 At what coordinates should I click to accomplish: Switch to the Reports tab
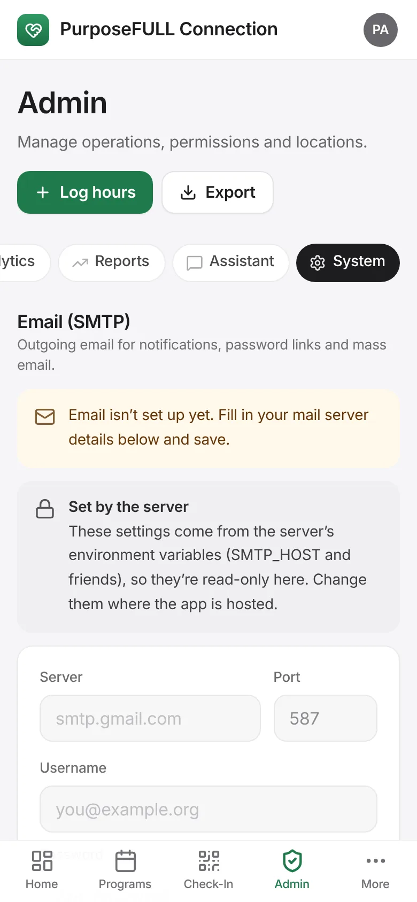(x=112, y=262)
